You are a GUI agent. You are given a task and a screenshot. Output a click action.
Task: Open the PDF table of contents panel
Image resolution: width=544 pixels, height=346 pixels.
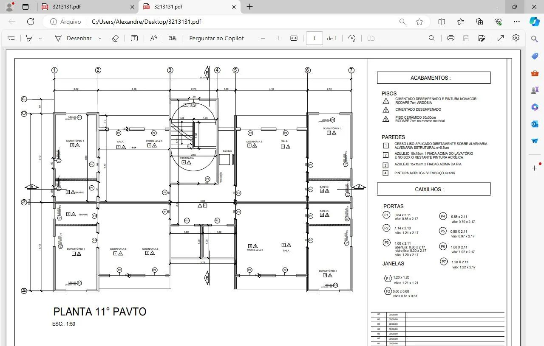(11, 38)
